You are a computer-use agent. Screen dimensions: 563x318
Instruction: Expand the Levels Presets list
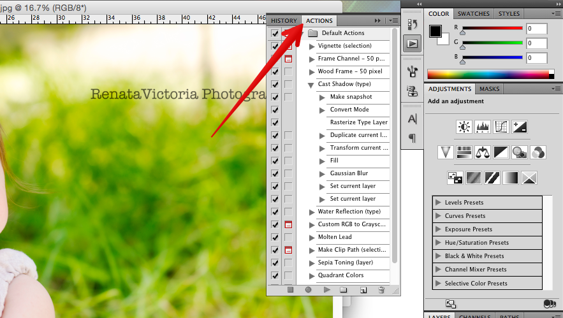point(438,202)
